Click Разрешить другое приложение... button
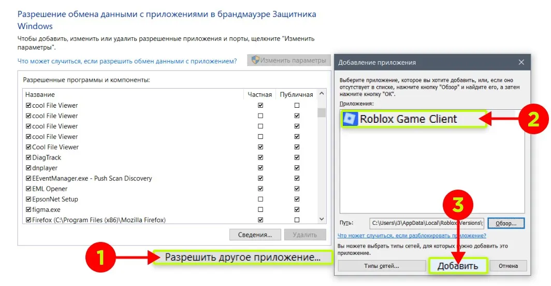551x286 pixels. 243,257
